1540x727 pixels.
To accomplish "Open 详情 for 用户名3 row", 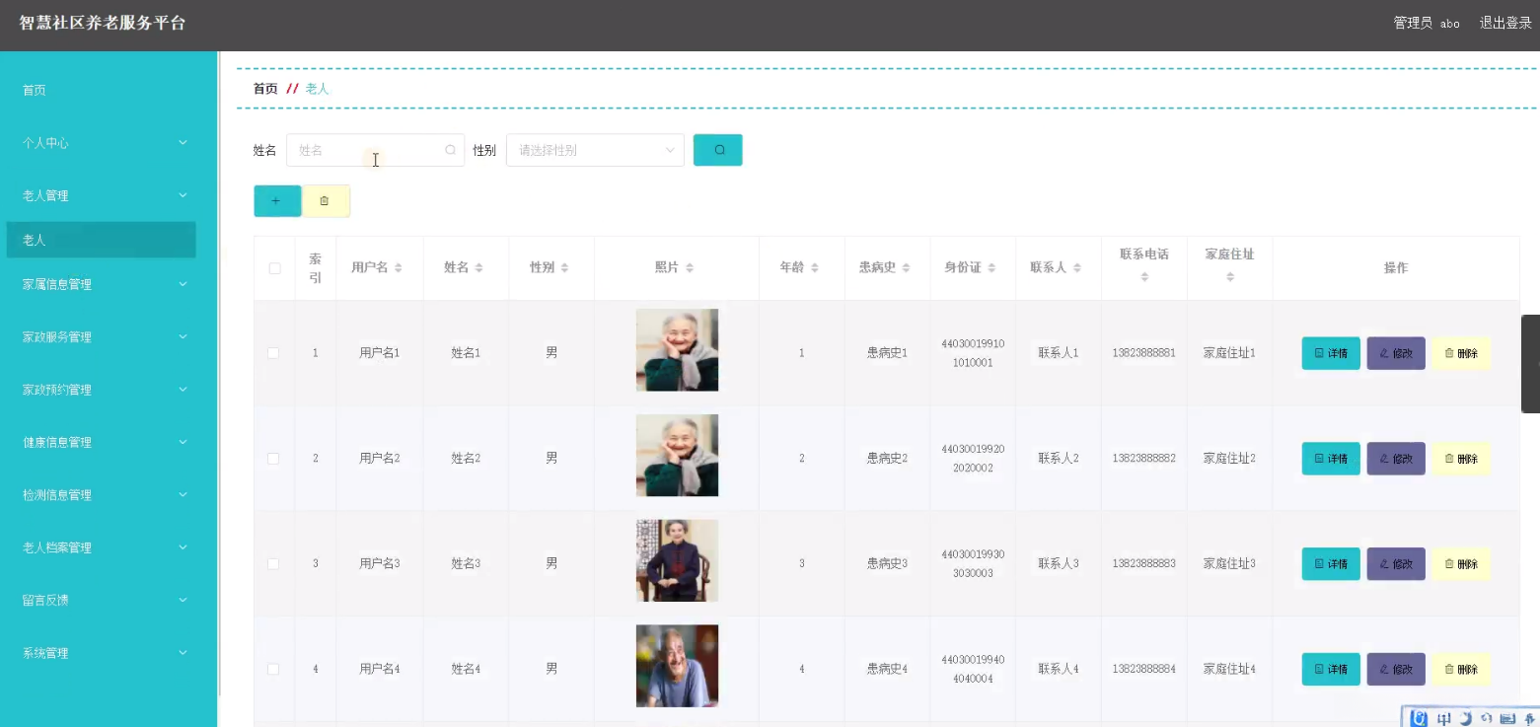I will coord(1331,564).
